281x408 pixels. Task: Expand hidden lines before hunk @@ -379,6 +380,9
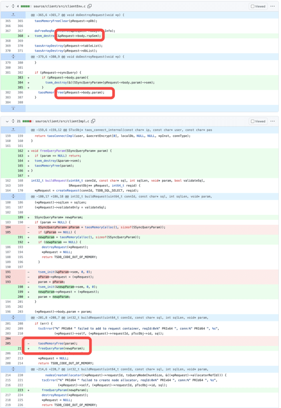tap(14, 57)
